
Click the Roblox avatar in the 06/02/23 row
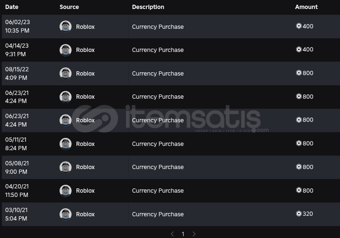(66, 26)
